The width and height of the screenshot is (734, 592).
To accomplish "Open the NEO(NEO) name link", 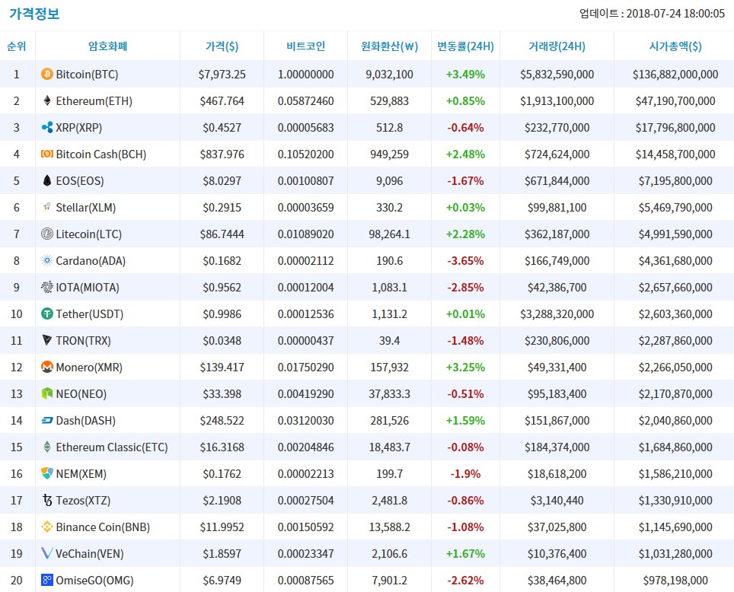I will [x=81, y=394].
